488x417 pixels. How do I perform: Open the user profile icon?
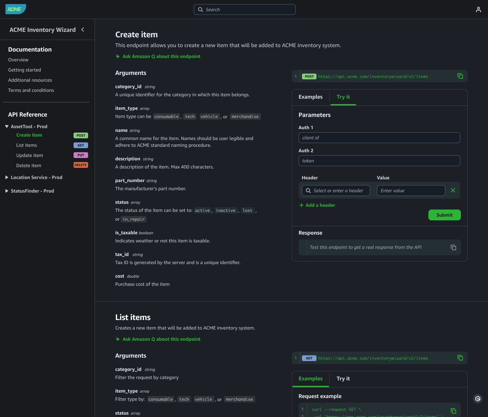[478, 9]
